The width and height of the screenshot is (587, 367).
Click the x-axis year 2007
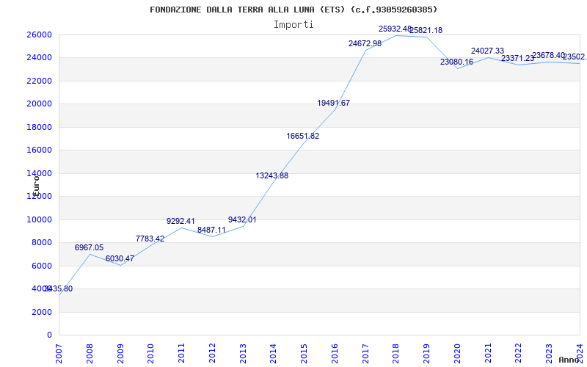point(59,354)
